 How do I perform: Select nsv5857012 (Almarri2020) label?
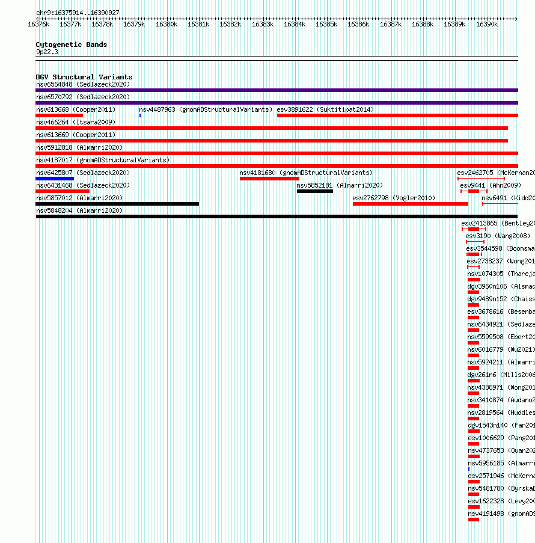coord(79,198)
